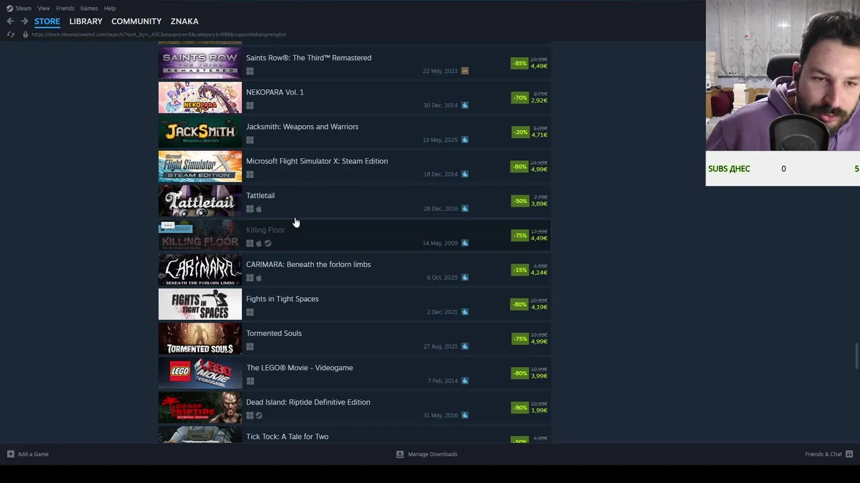860x483 pixels.
Task: Switch to the LIBRARY tab
Action: click(x=86, y=21)
